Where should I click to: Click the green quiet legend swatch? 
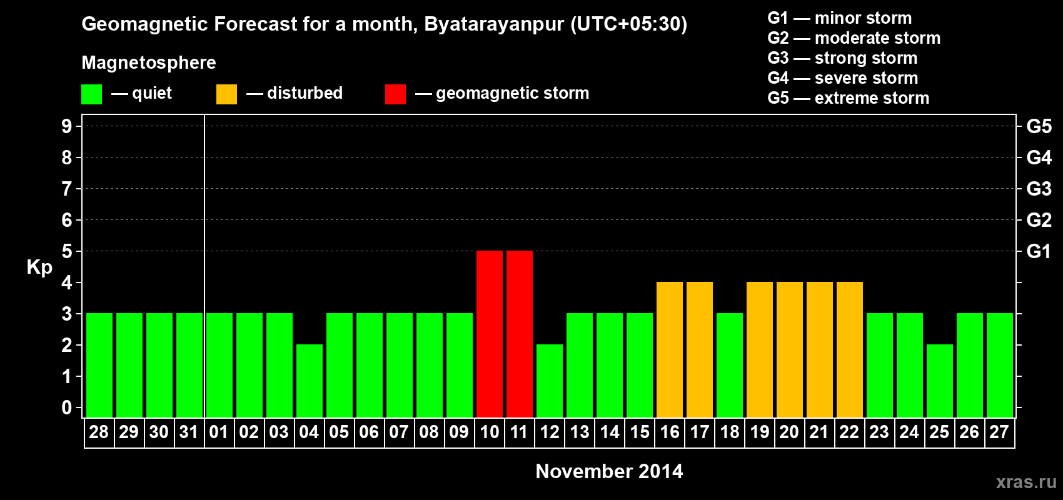pos(91,94)
